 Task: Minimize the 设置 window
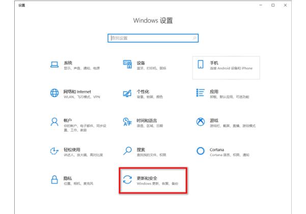pos(261,5)
